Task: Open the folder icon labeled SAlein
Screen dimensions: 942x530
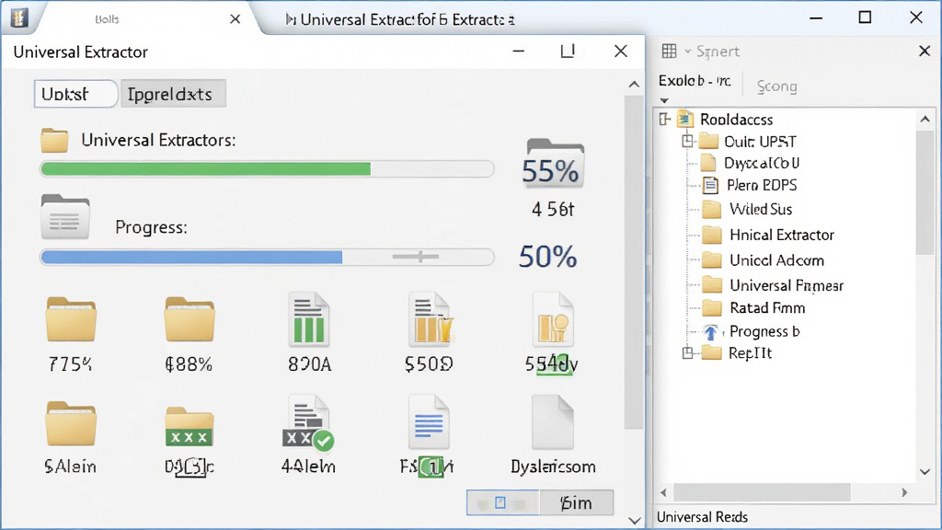Action: tap(71, 424)
